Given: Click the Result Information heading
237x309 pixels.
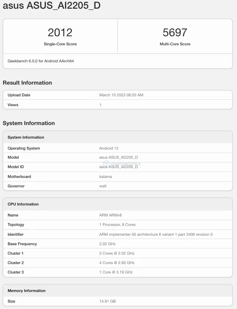Looking at the screenshot, I should (x=27, y=83).
